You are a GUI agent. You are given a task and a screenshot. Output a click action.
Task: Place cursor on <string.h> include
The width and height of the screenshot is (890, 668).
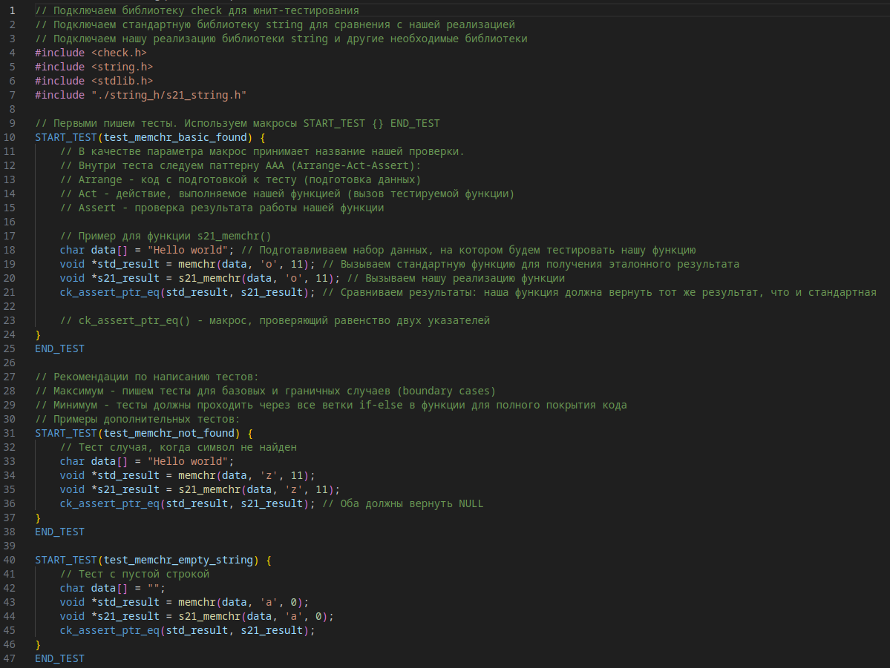pos(122,67)
